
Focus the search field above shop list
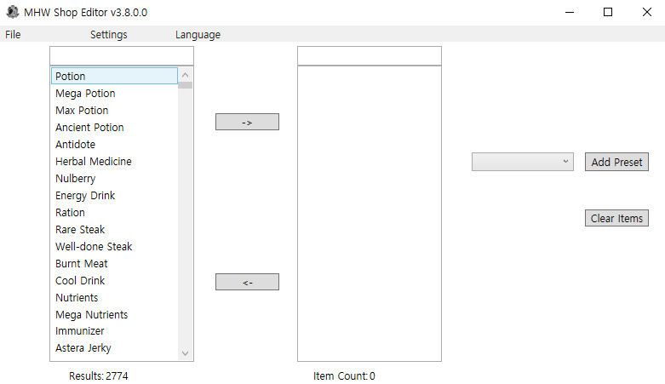[x=370, y=55]
